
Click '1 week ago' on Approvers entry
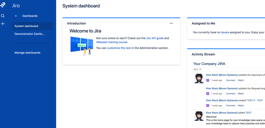coord(217,80)
